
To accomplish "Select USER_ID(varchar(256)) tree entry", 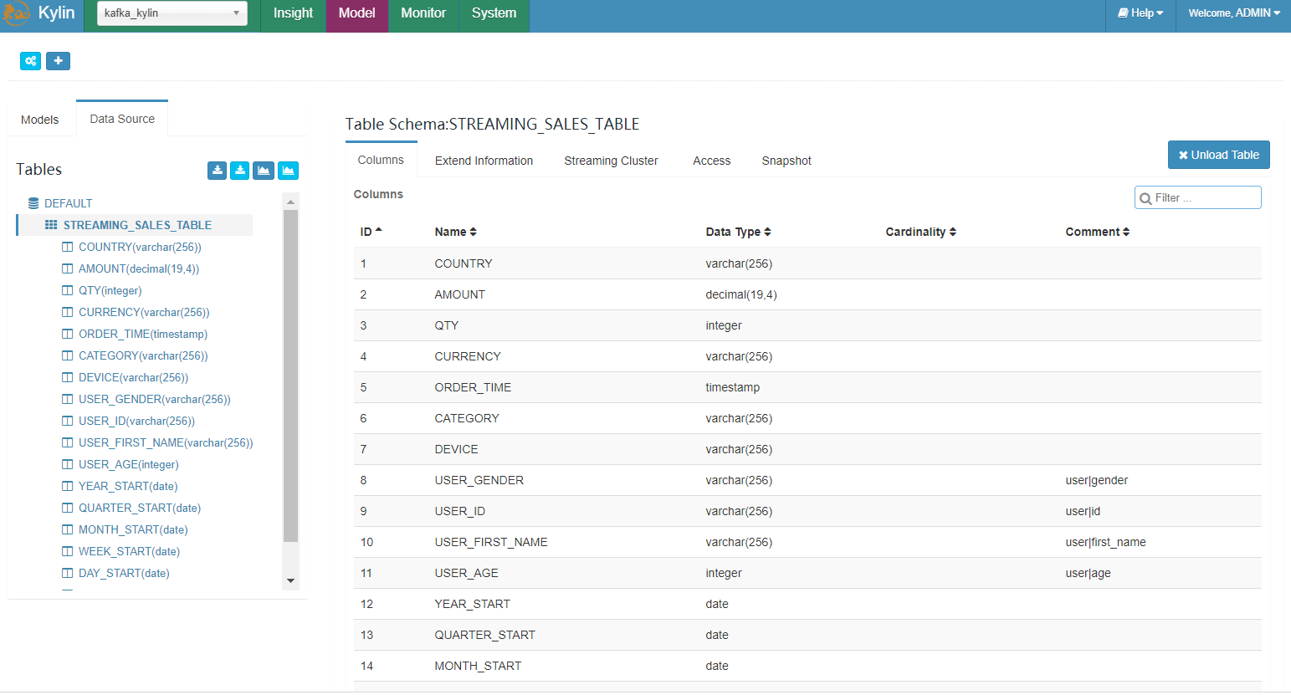I will [x=136, y=421].
